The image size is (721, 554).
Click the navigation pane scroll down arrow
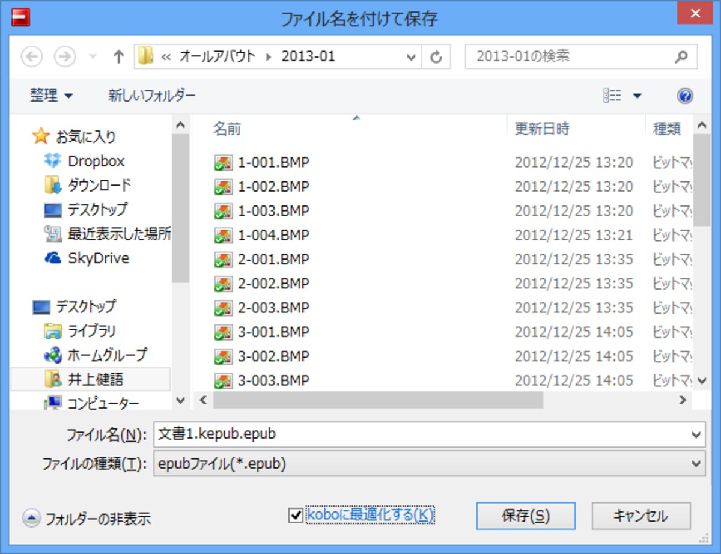[180, 400]
